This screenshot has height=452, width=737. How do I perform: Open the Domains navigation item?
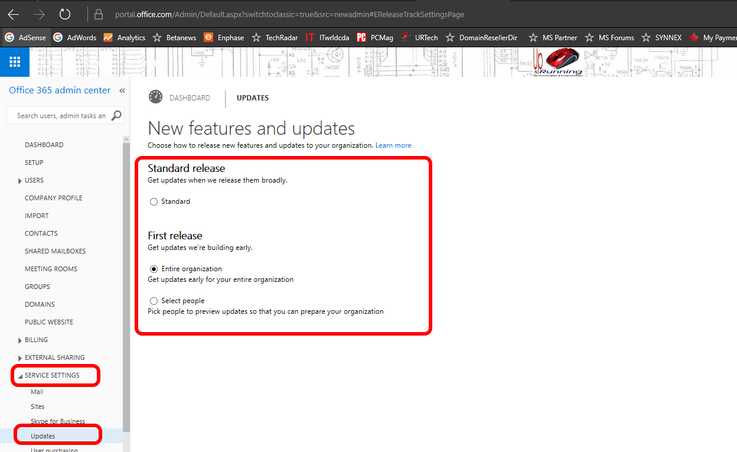[40, 304]
